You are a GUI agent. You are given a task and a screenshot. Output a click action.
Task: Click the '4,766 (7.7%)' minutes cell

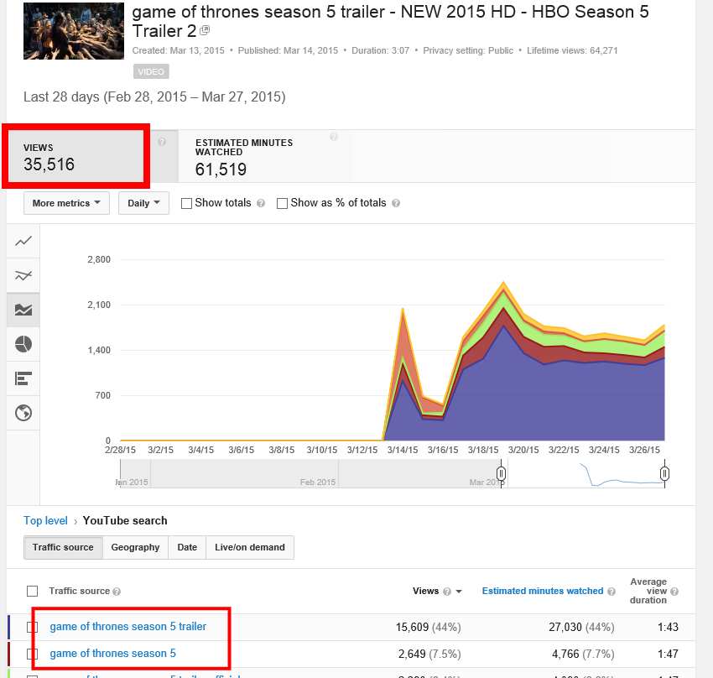click(583, 655)
